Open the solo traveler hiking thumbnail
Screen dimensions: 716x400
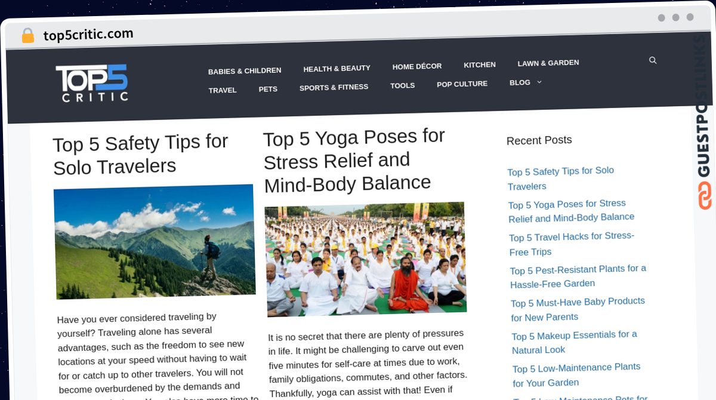click(155, 241)
